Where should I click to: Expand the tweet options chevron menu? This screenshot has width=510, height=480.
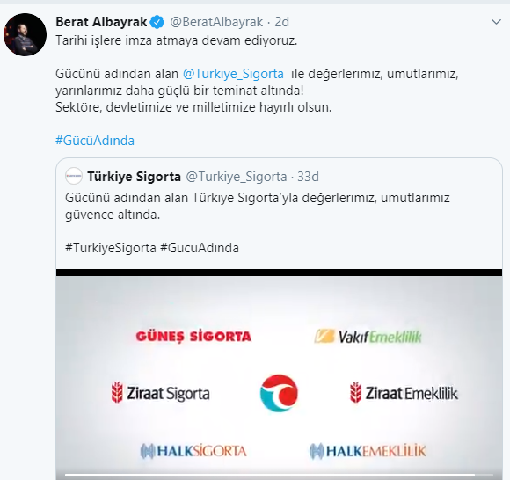pos(496,22)
